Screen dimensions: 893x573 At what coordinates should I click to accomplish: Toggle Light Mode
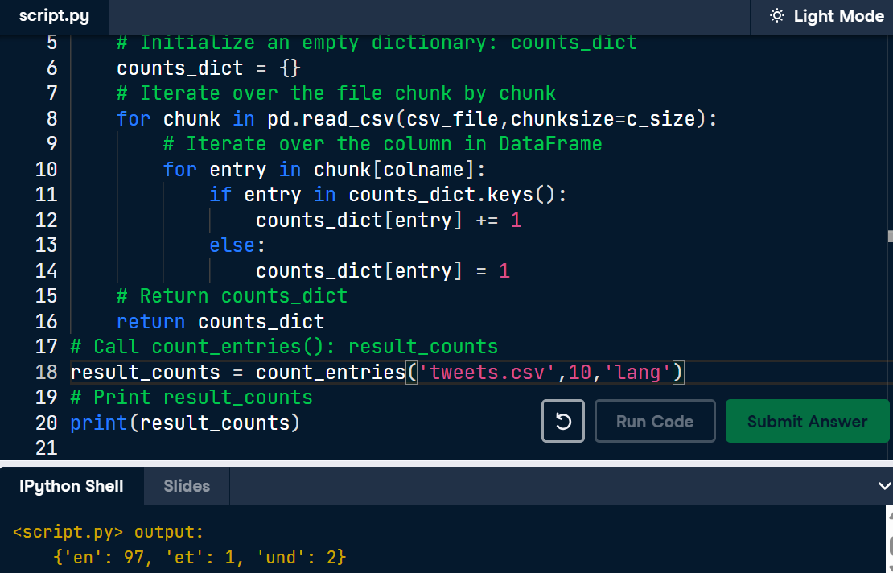point(826,16)
